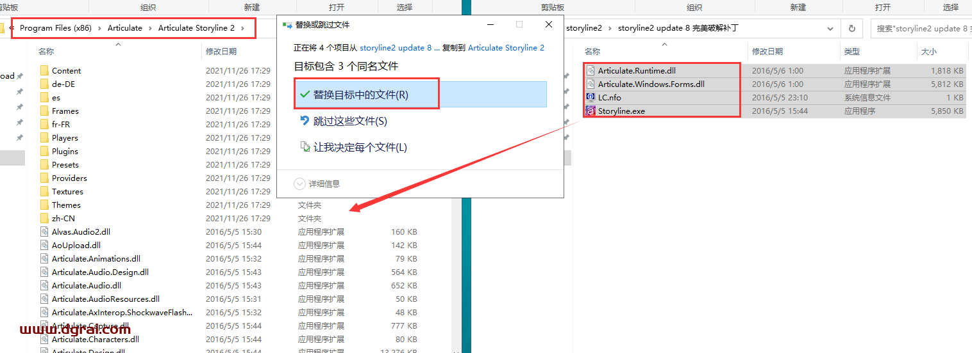
Task: Expand chevron after storyline2 breadcrumb
Action: tap(610, 28)
